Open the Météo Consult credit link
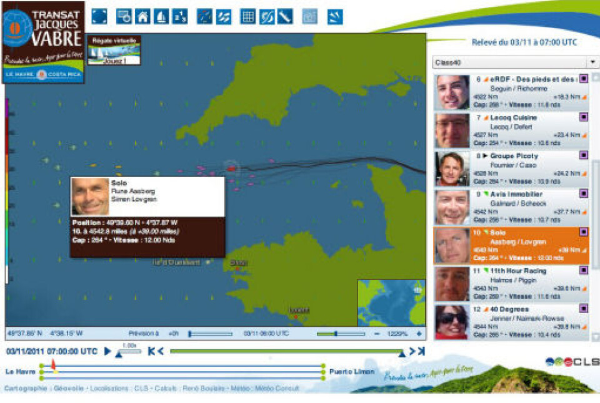600x403 pixels. tap(277, 388)
